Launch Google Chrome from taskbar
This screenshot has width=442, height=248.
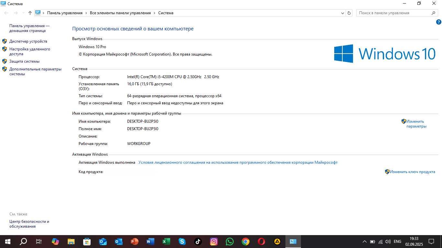[246, 242]
